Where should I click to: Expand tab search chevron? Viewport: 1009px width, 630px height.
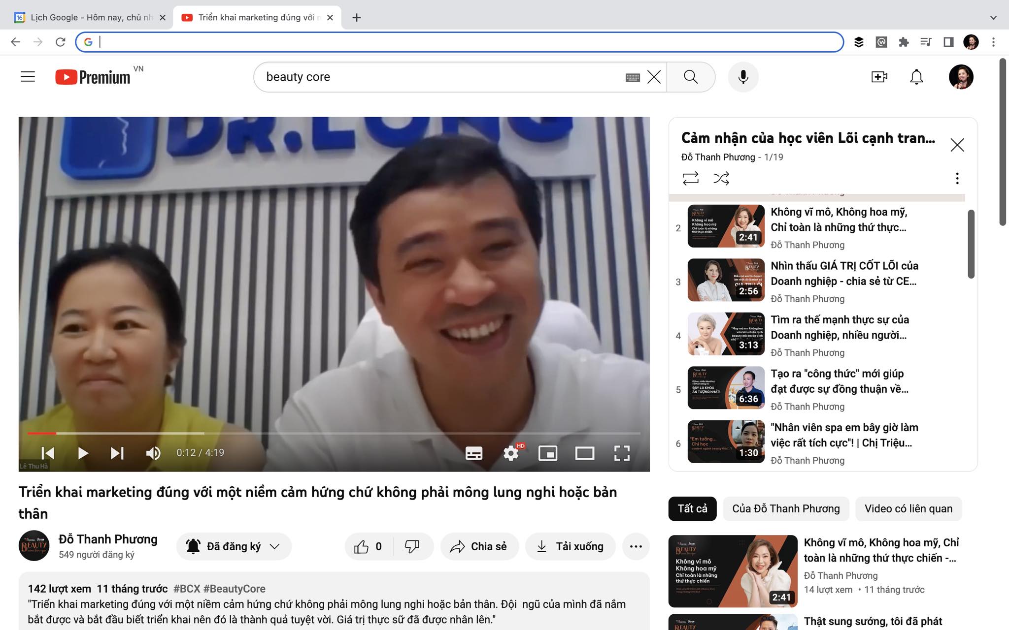coord(993,18)
